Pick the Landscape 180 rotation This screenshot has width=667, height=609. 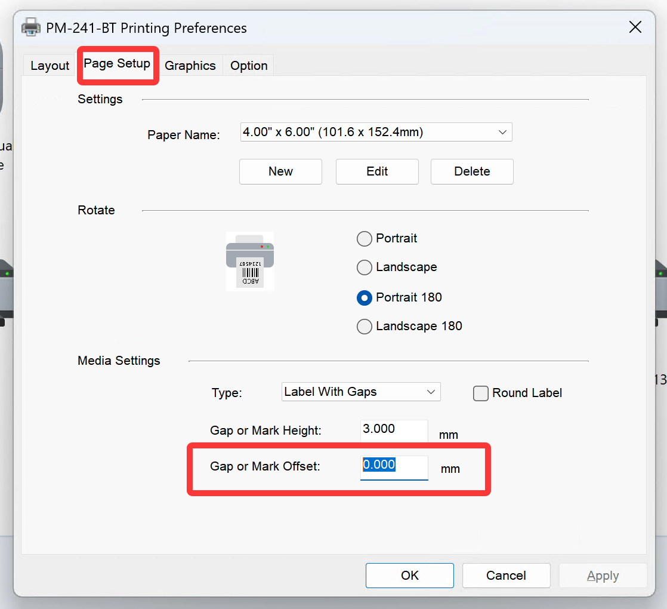(x=365, y=327)
